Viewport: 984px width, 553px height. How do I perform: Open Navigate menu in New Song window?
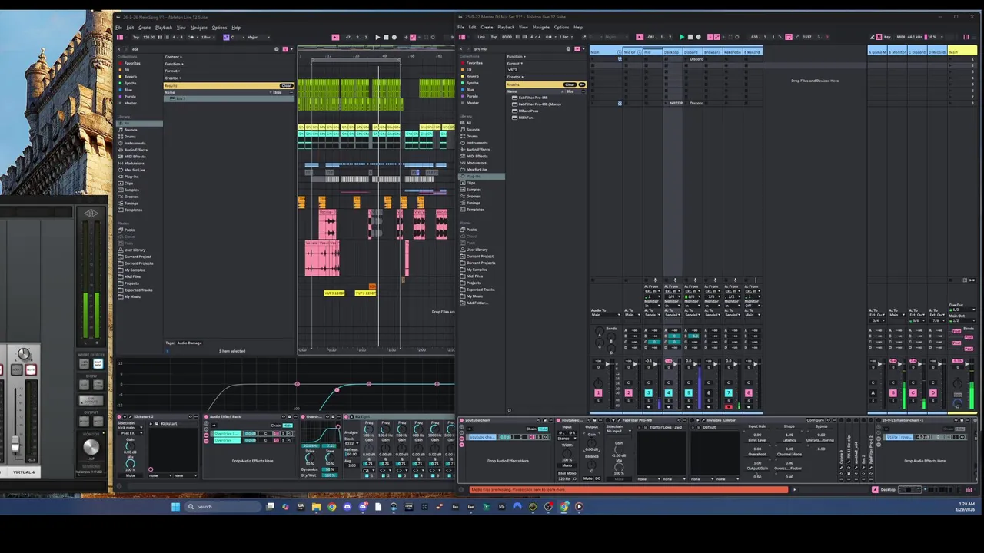point(199,28)
